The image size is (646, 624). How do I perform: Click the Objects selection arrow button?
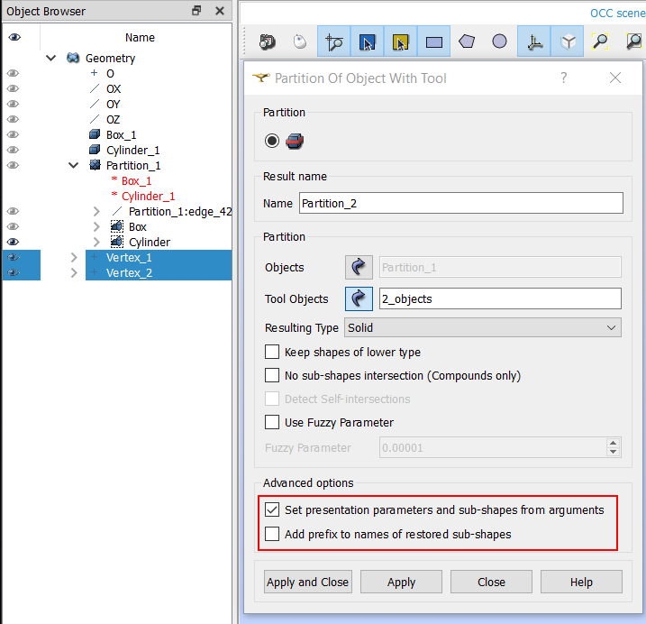point(359,267)
